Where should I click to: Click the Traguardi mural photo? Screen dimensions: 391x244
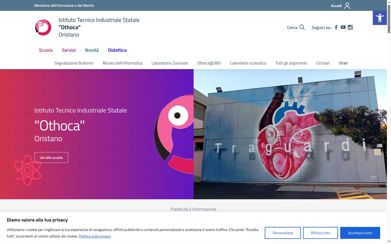click(290, 134)
